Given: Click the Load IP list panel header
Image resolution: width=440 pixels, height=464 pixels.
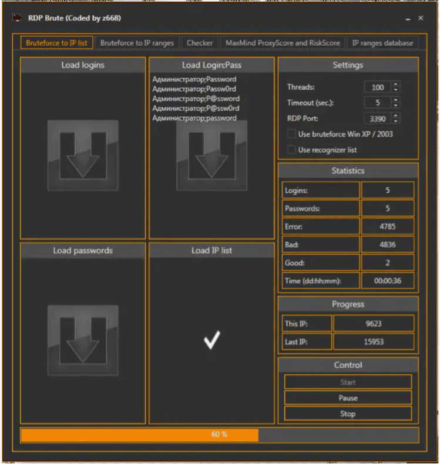Looking at the screenshot, I should pos(211,250).
